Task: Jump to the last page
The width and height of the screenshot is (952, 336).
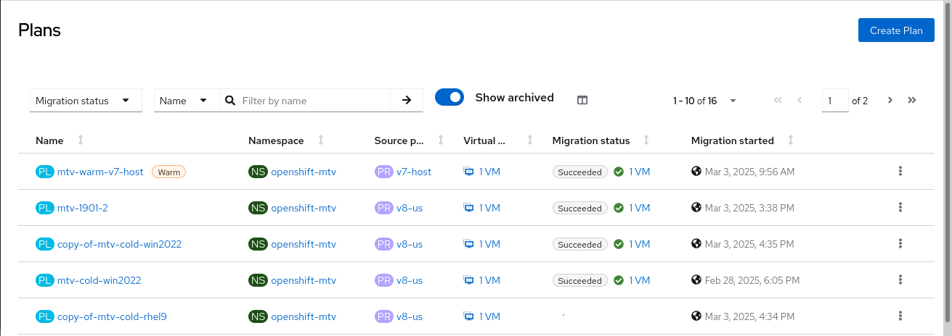Action: pos(912,101)
